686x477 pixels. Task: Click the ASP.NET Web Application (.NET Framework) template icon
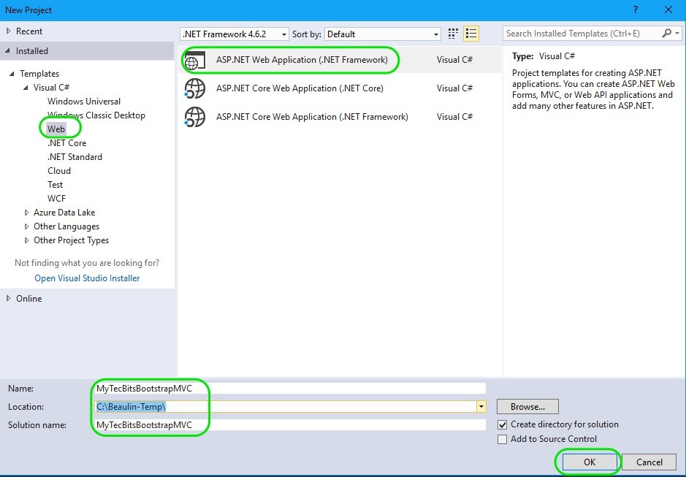(x=194, y=61)
